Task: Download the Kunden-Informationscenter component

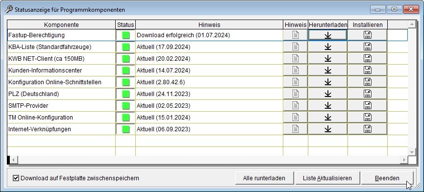Action: point(328,70)
